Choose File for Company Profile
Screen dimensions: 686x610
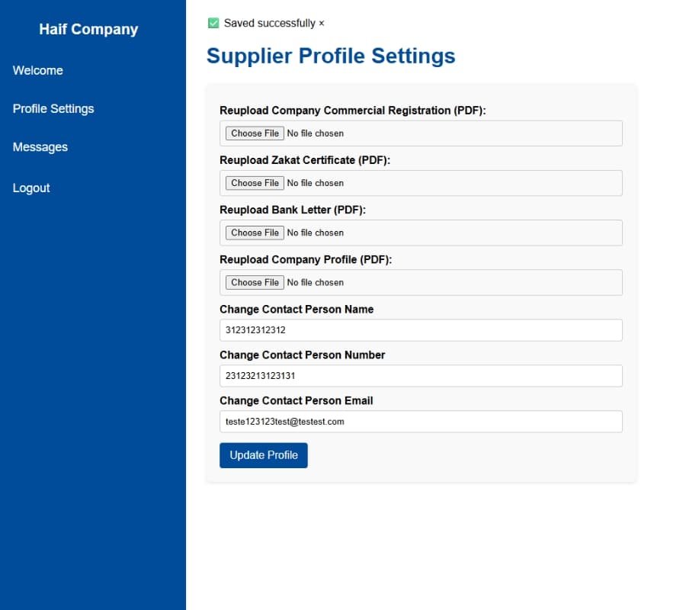pyautogui.click(x=254, y=282)
